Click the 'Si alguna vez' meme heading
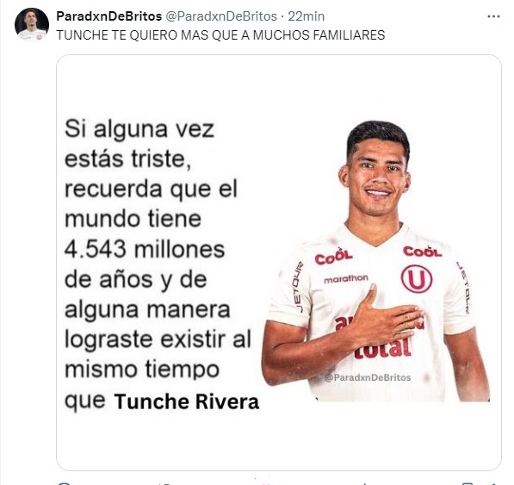This screenshot has width=514, height=485. tap(139, 129)
